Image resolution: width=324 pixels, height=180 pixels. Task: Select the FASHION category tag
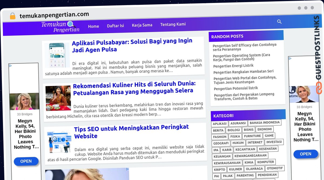pos(220,137)
